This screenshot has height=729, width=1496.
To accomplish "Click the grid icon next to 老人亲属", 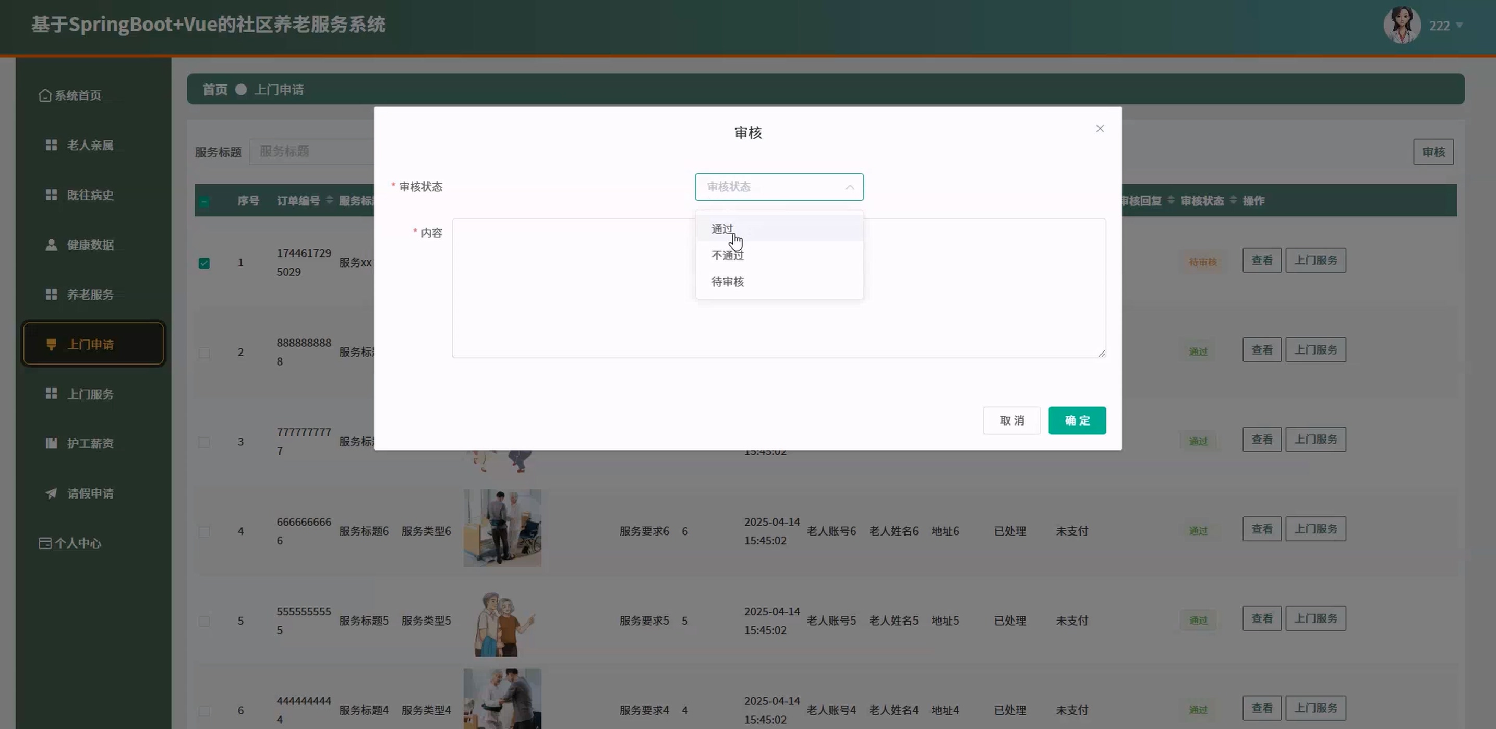I will [x=51, y=145].
